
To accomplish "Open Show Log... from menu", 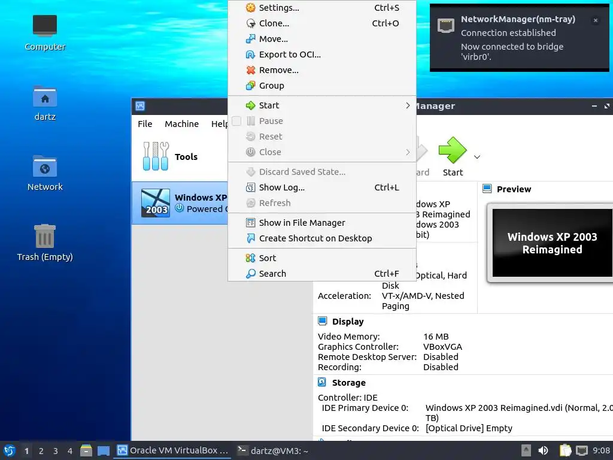I will pos(322,187).
